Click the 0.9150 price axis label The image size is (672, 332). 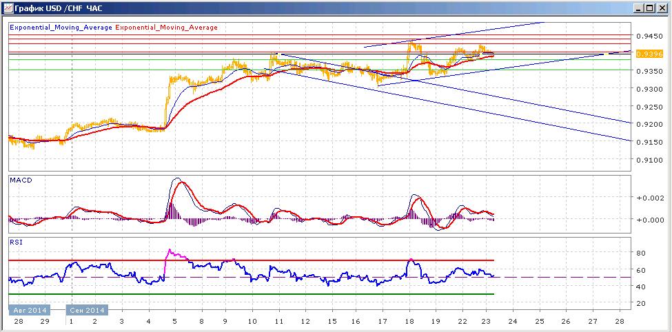point(649,142)
